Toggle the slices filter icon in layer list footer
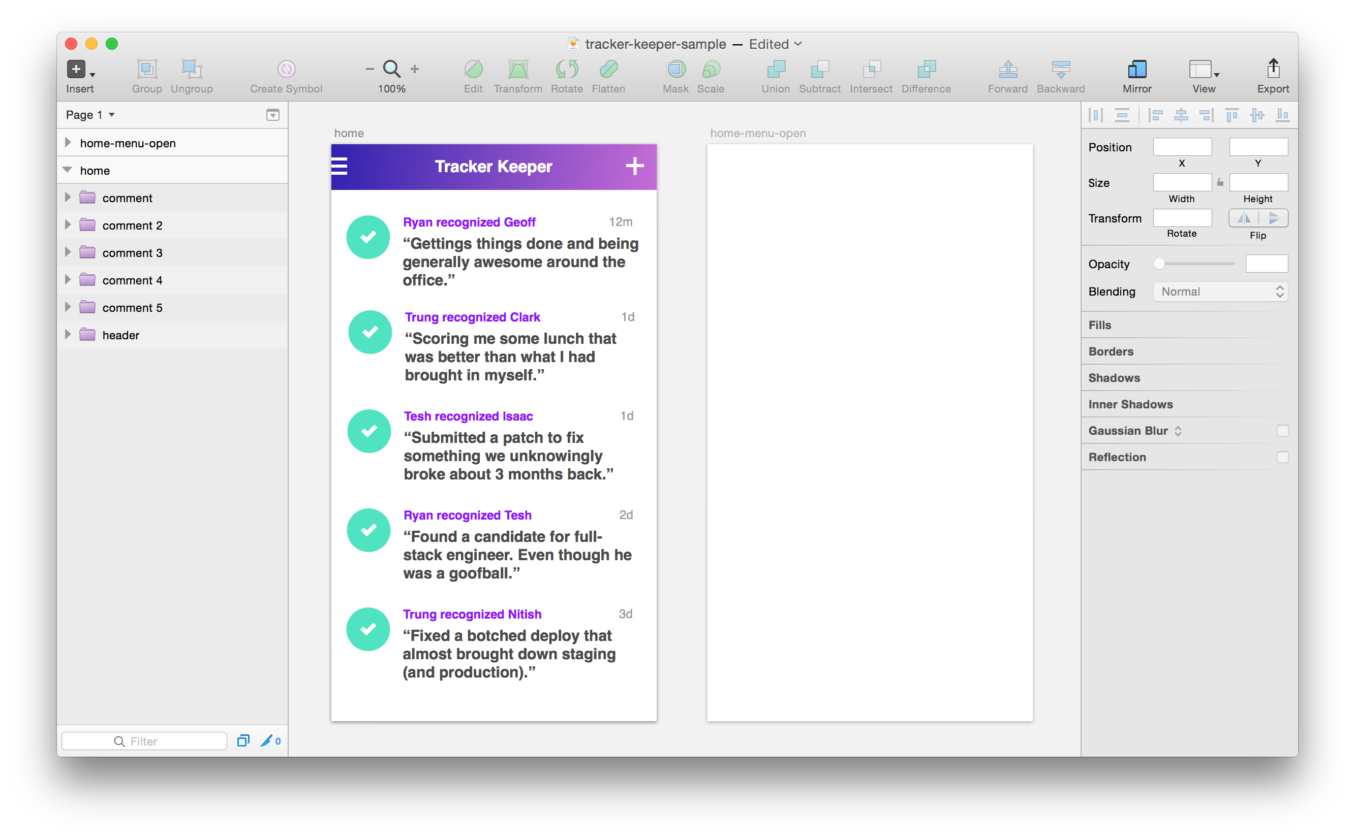The width and height of the screenshot is (1355, 838). (x=267, y=741)
